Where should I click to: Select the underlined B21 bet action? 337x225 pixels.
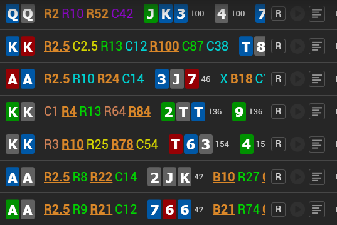click(223, 209)
